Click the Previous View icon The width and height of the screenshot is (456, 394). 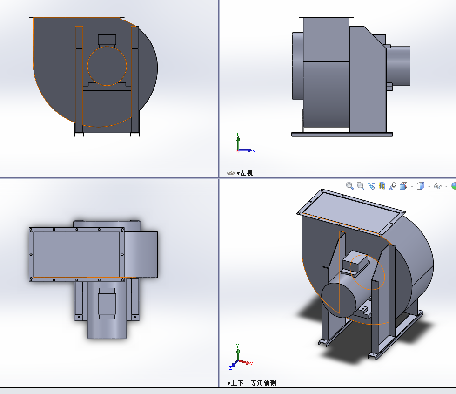[371, 186]
